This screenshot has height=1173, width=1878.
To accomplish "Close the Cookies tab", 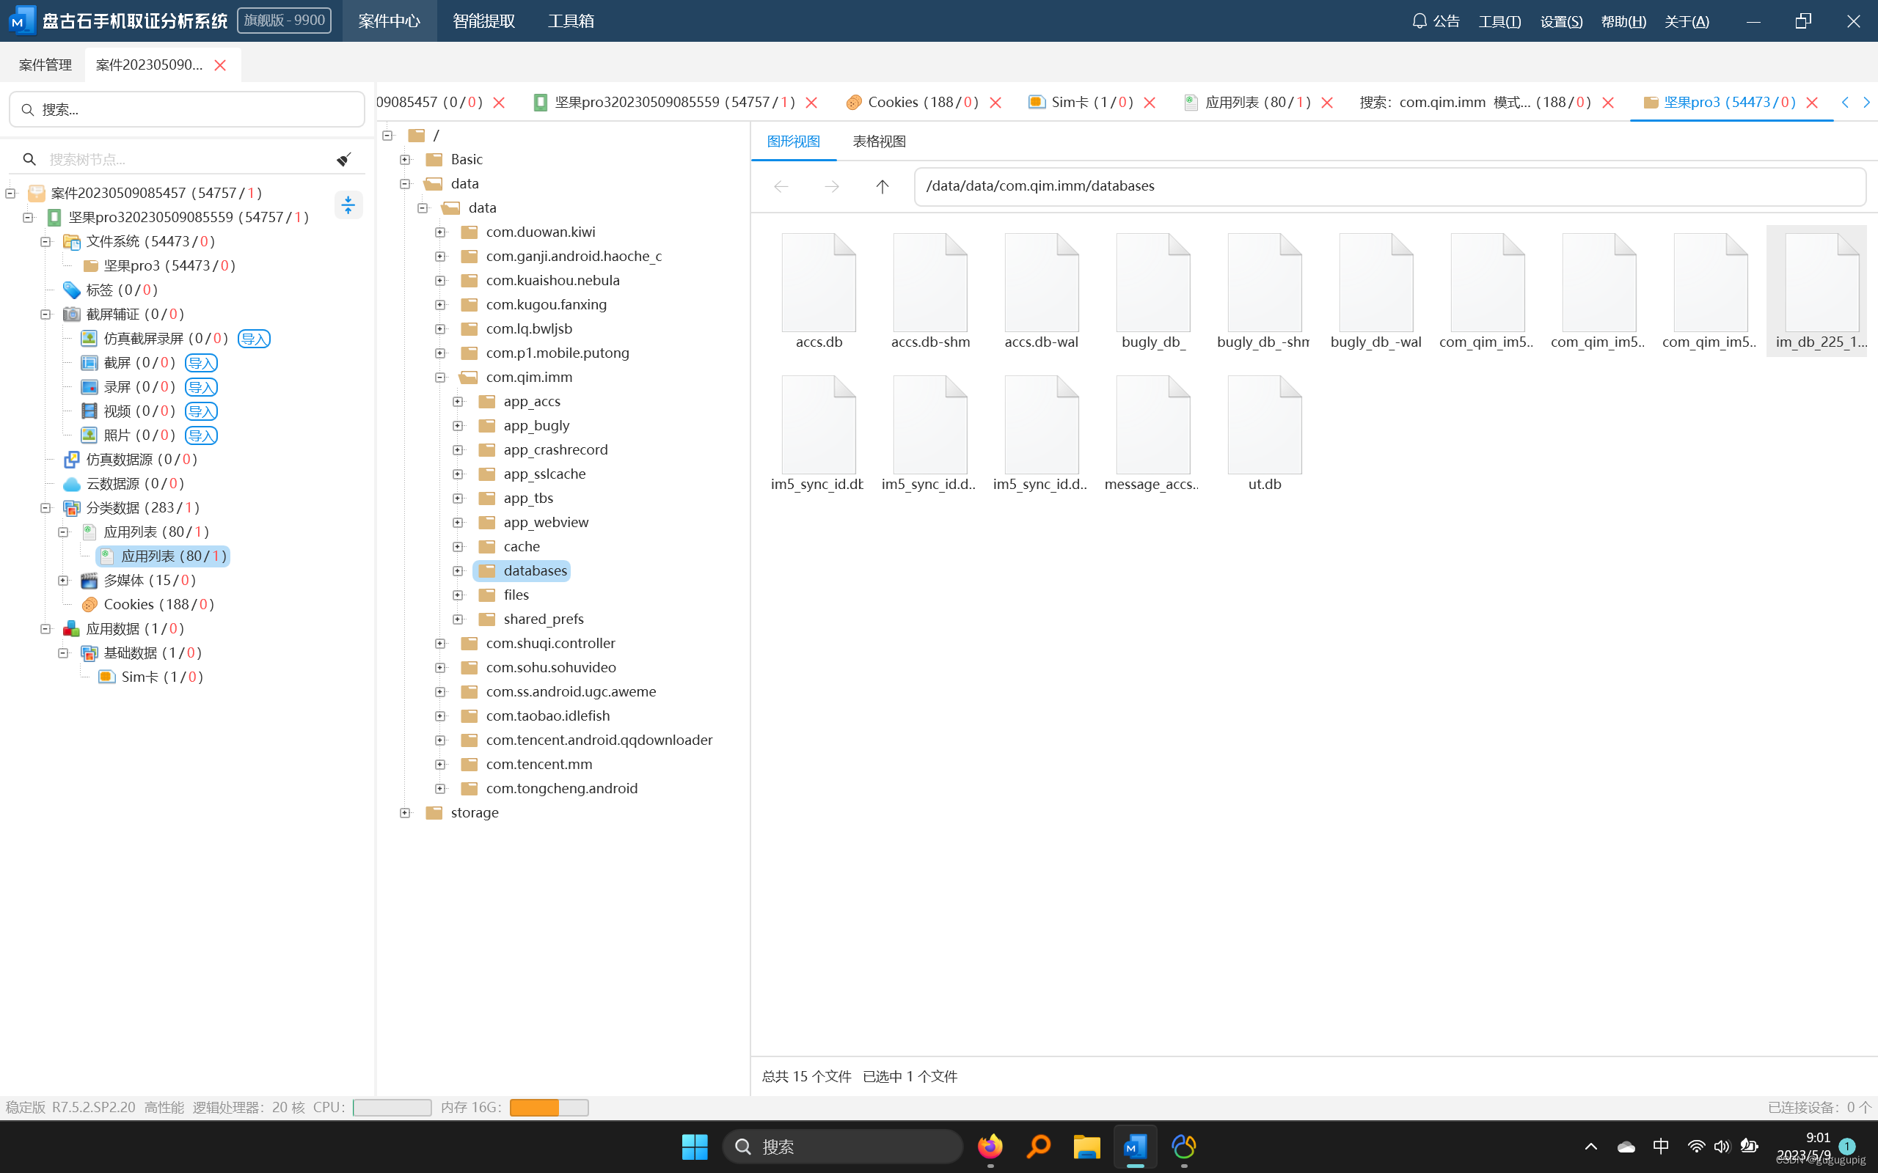I will pyautogui.click(x=995, y=103).
